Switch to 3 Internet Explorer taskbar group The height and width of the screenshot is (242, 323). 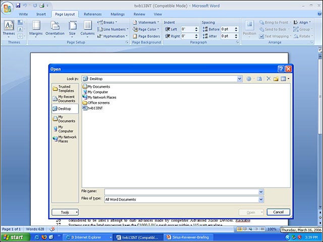tap(88, 237)
